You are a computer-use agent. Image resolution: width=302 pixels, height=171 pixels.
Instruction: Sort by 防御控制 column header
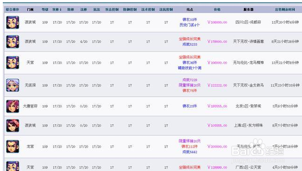(130, 9)
